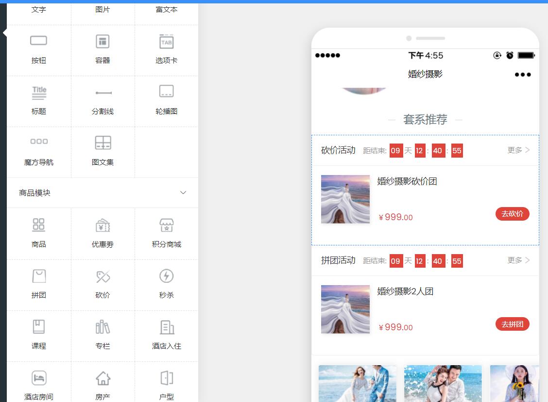Select the woman with sunflower photo
The height and width of the screenshot is (402, 548).
click(x=514, y=384)
